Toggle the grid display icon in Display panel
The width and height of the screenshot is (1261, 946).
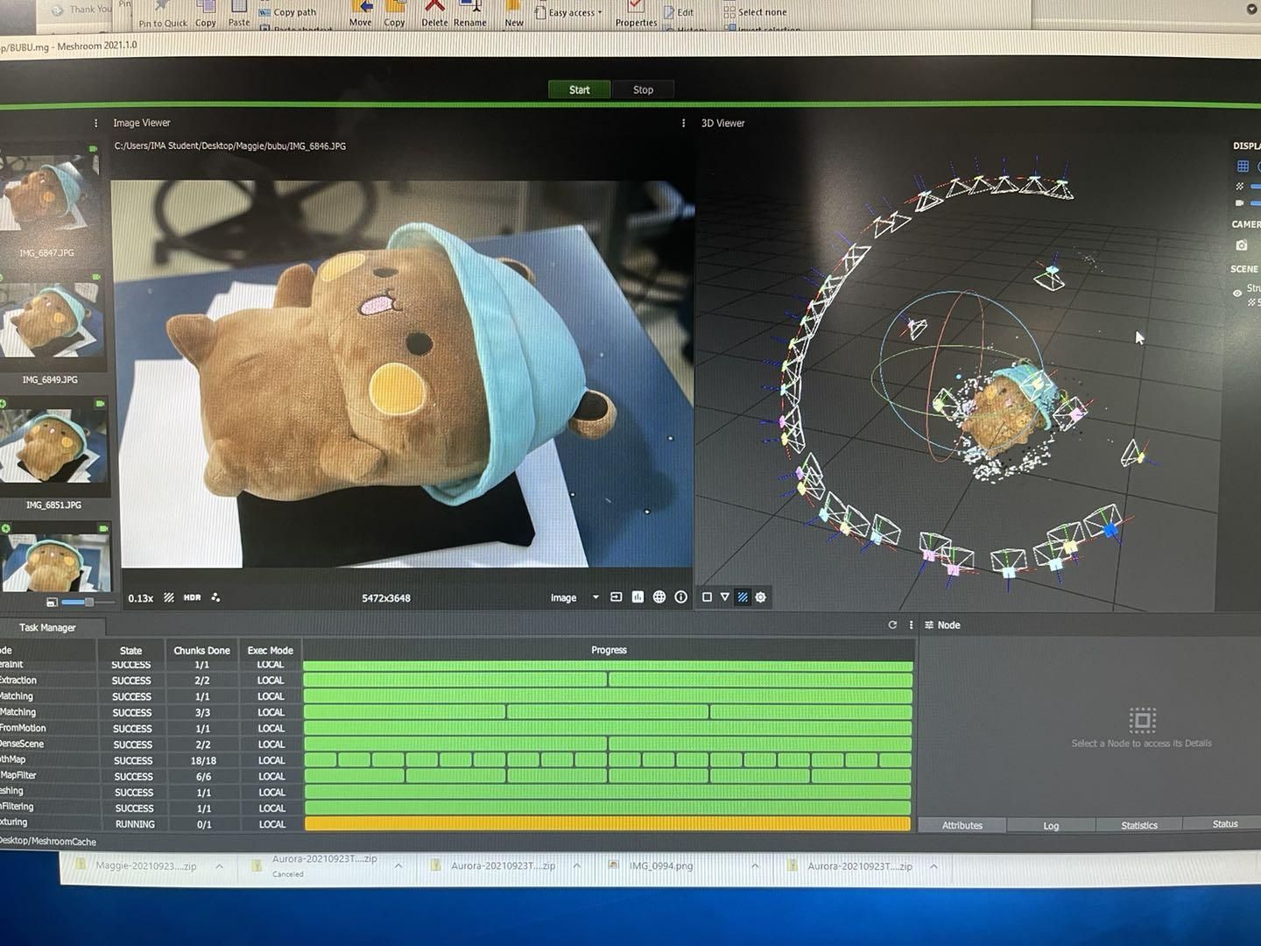[1243, 166]
